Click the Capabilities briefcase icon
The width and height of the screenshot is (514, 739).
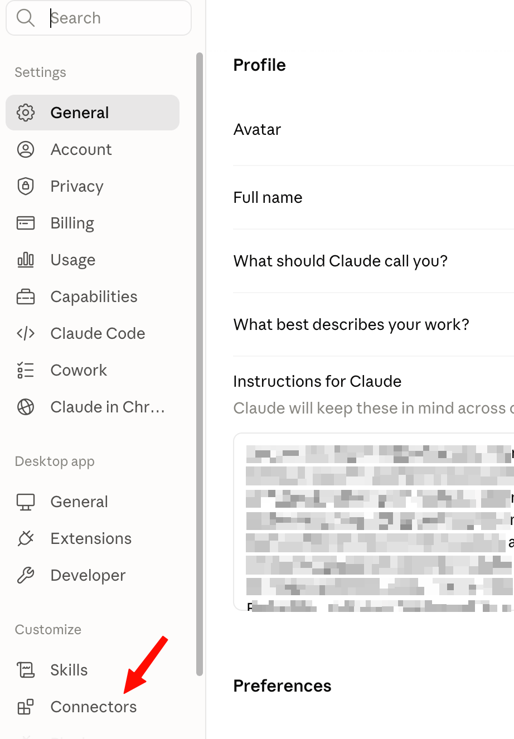click(x=26, y=296)
